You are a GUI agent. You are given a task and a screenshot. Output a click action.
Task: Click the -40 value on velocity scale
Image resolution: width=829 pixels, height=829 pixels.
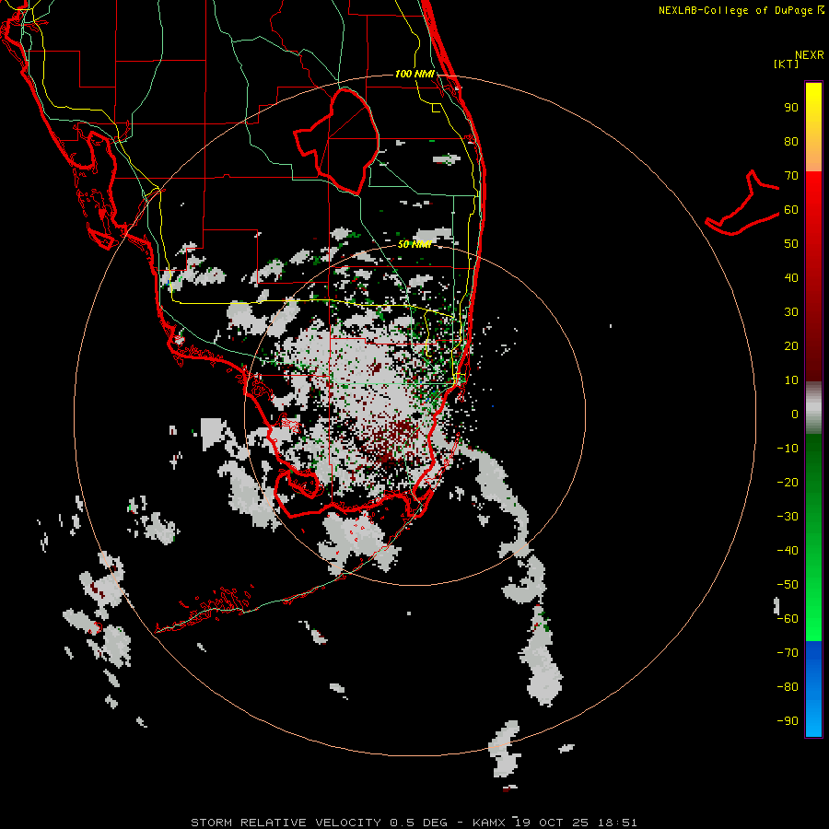(788, 551)
